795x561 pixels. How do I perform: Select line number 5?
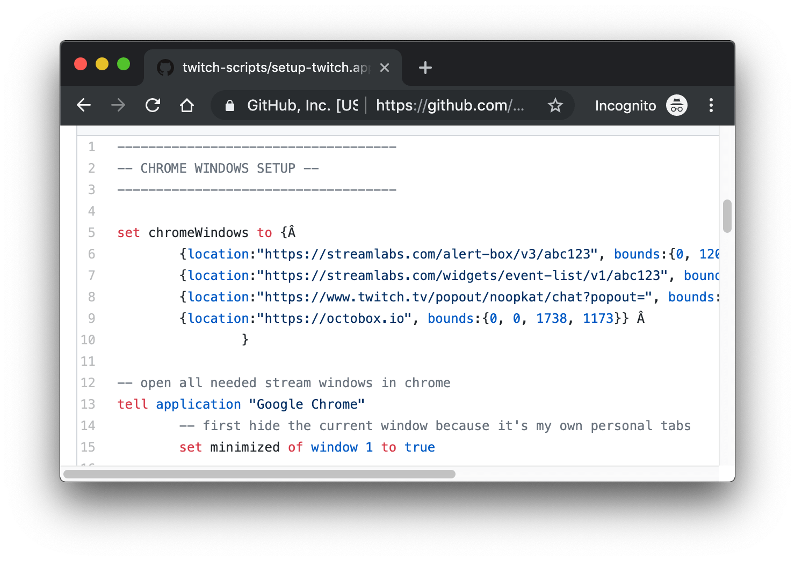click(x=92, y=233)
